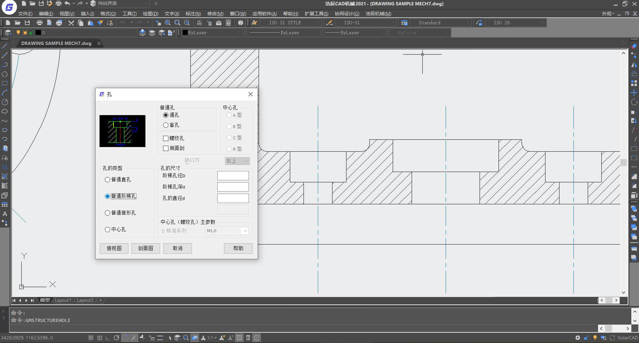
Task: Select the 盲孔 blind hole radio button
Action: coord(166,125)
